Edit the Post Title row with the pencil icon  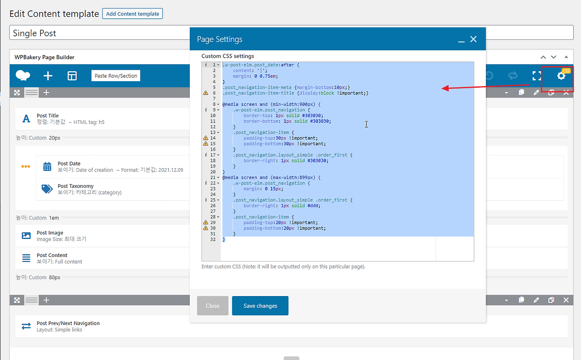point(537,92)
